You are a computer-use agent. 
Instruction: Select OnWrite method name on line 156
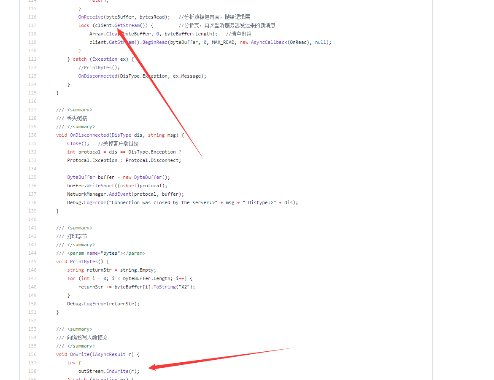pos(80,354)
